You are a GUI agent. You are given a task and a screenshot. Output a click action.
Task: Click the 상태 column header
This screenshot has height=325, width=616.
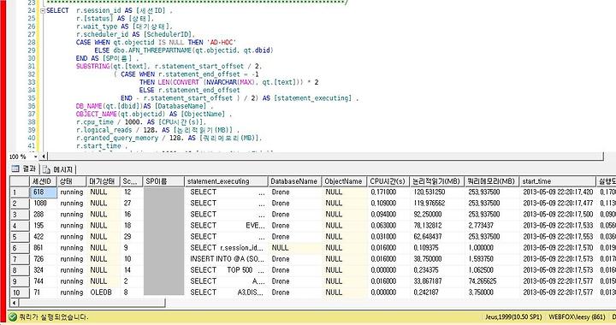(x=72, y=181)
